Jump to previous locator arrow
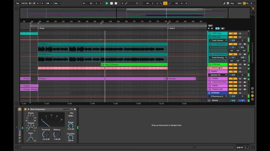The height and width of the screenshot is (151, 270). click(209, 29)
